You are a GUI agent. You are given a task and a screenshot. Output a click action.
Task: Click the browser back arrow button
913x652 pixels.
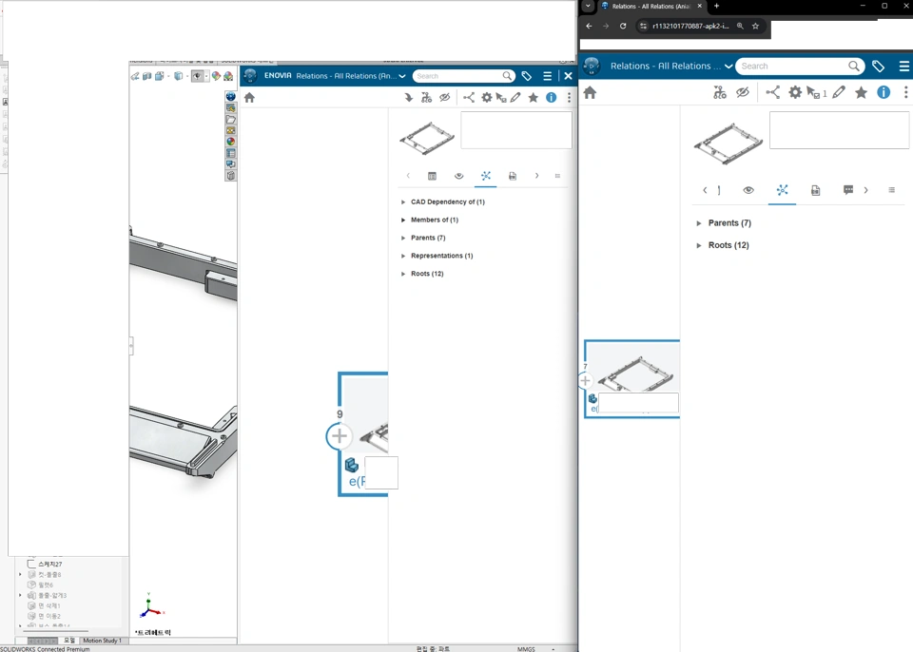(589, 27)
